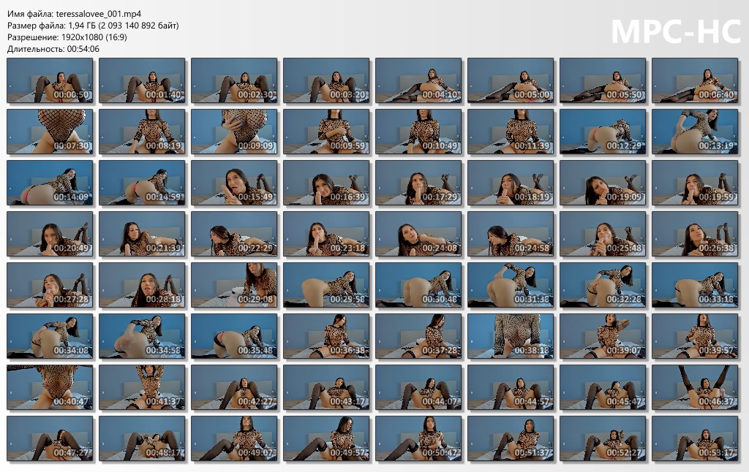Image resolution: width=749 pixels, height=472 pixels.
Task: Pick the thumbnail labeled 00:05:00
Action: (511, 80)
